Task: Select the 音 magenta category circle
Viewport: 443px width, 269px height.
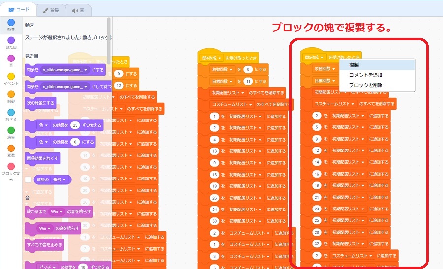Action: click(x=11, y=59)
